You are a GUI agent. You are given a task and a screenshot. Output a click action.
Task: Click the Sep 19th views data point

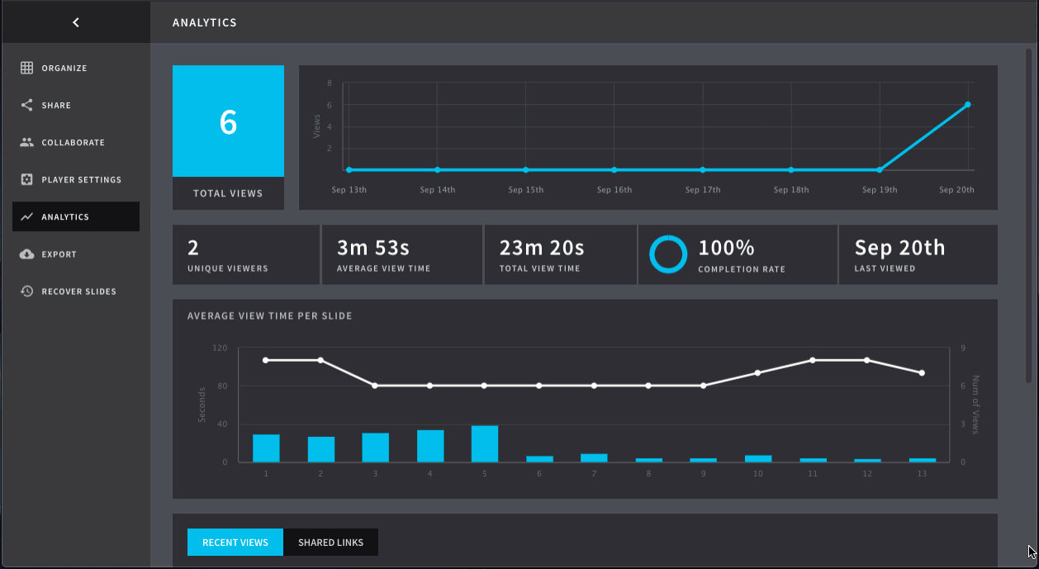pos(880,170)
